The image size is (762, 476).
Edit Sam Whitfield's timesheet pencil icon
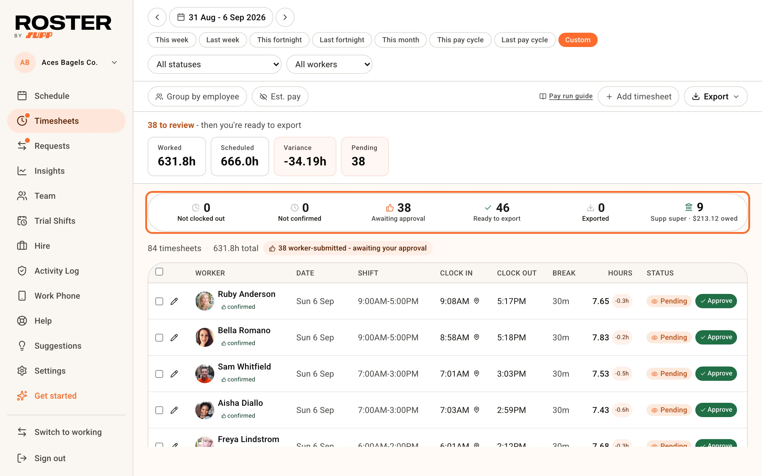click(174, 374)
